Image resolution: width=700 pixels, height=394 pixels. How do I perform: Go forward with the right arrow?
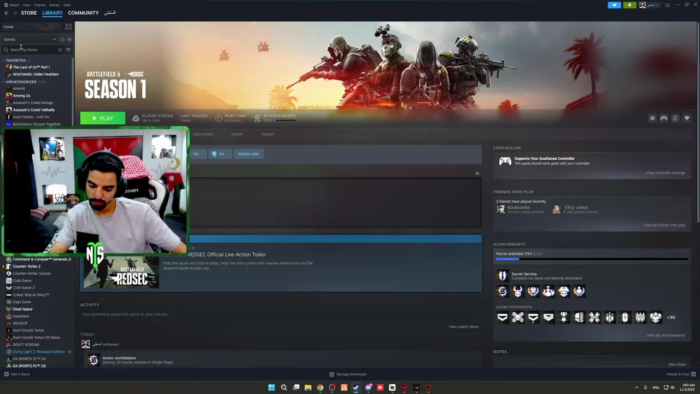15,13
